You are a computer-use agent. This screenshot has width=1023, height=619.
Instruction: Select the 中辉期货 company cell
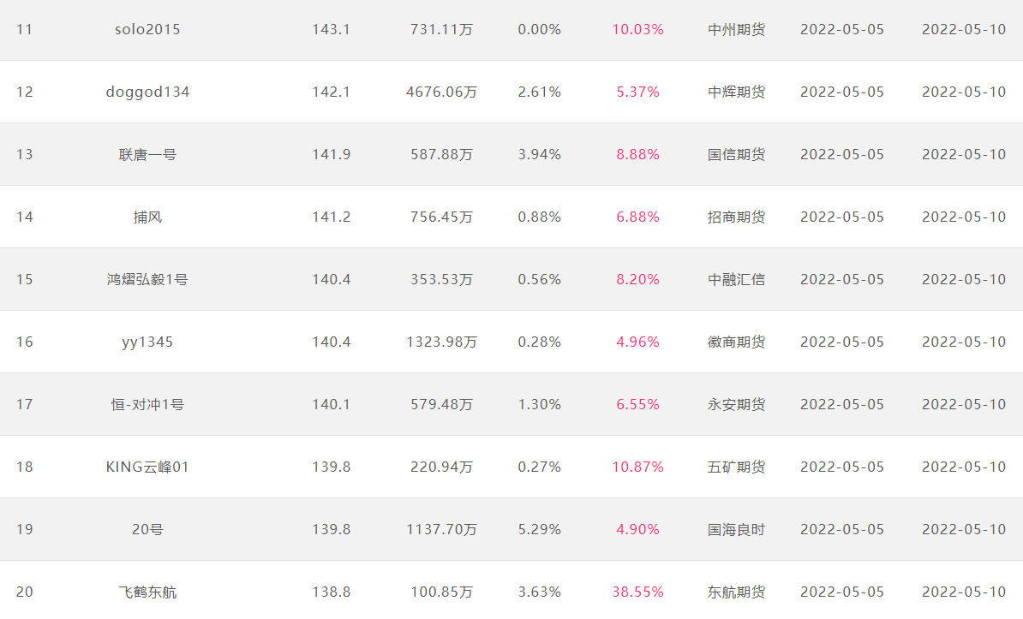(x=737, y=92)
